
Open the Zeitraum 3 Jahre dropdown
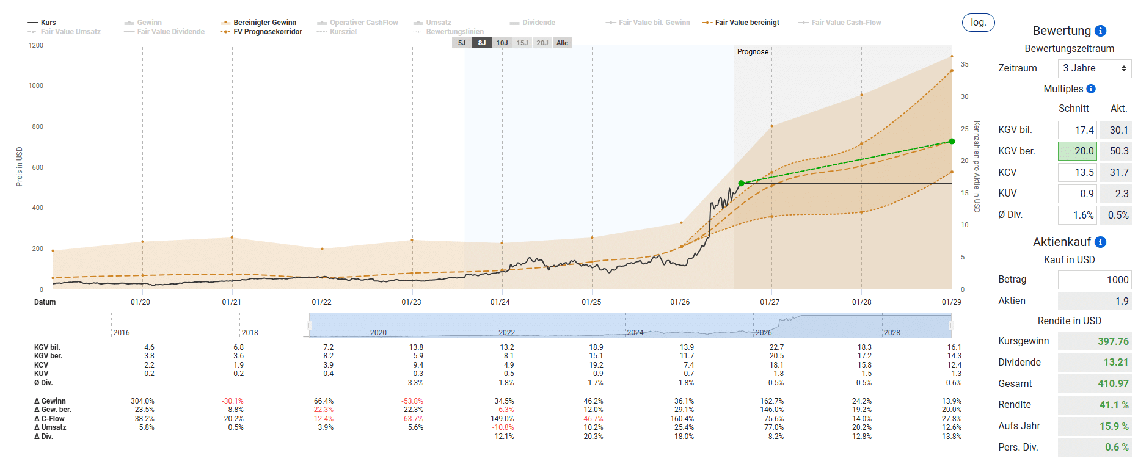coord(1095,68)
